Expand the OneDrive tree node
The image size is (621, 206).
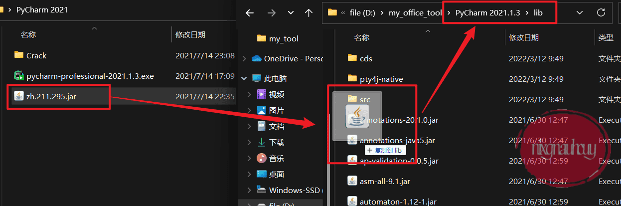[244, 58]
